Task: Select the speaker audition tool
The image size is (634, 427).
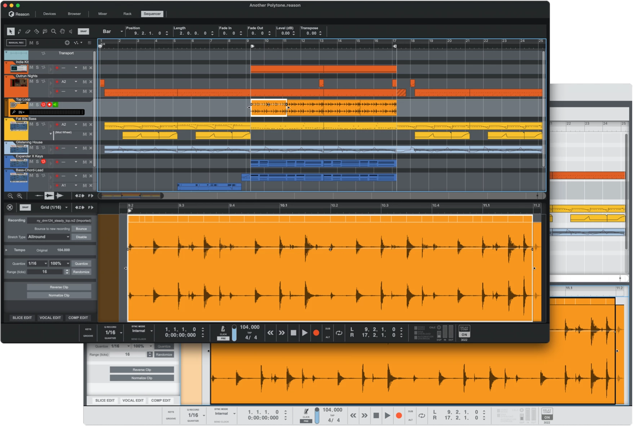Action: click(70, 32)
